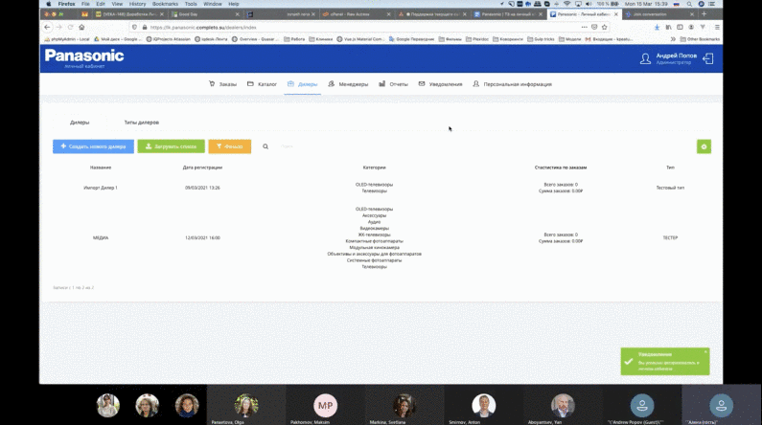The image size is (762, 425).
Task: Sort by Категории column header
Action: click(x=374, y=168)
